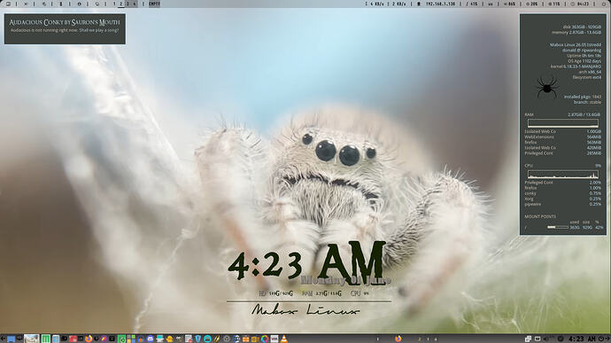This screenshot has height=343, width=611.
Task: Open the display tray icon near clock
Action: coord(538,339)
